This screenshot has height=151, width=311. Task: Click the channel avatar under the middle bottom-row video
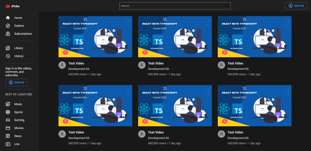[x=142, y=134]
